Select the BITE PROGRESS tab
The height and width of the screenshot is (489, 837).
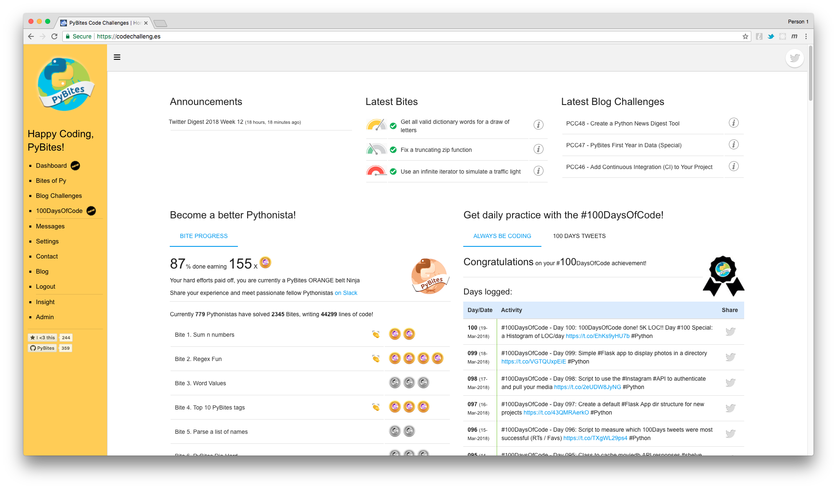coord(204,236)
